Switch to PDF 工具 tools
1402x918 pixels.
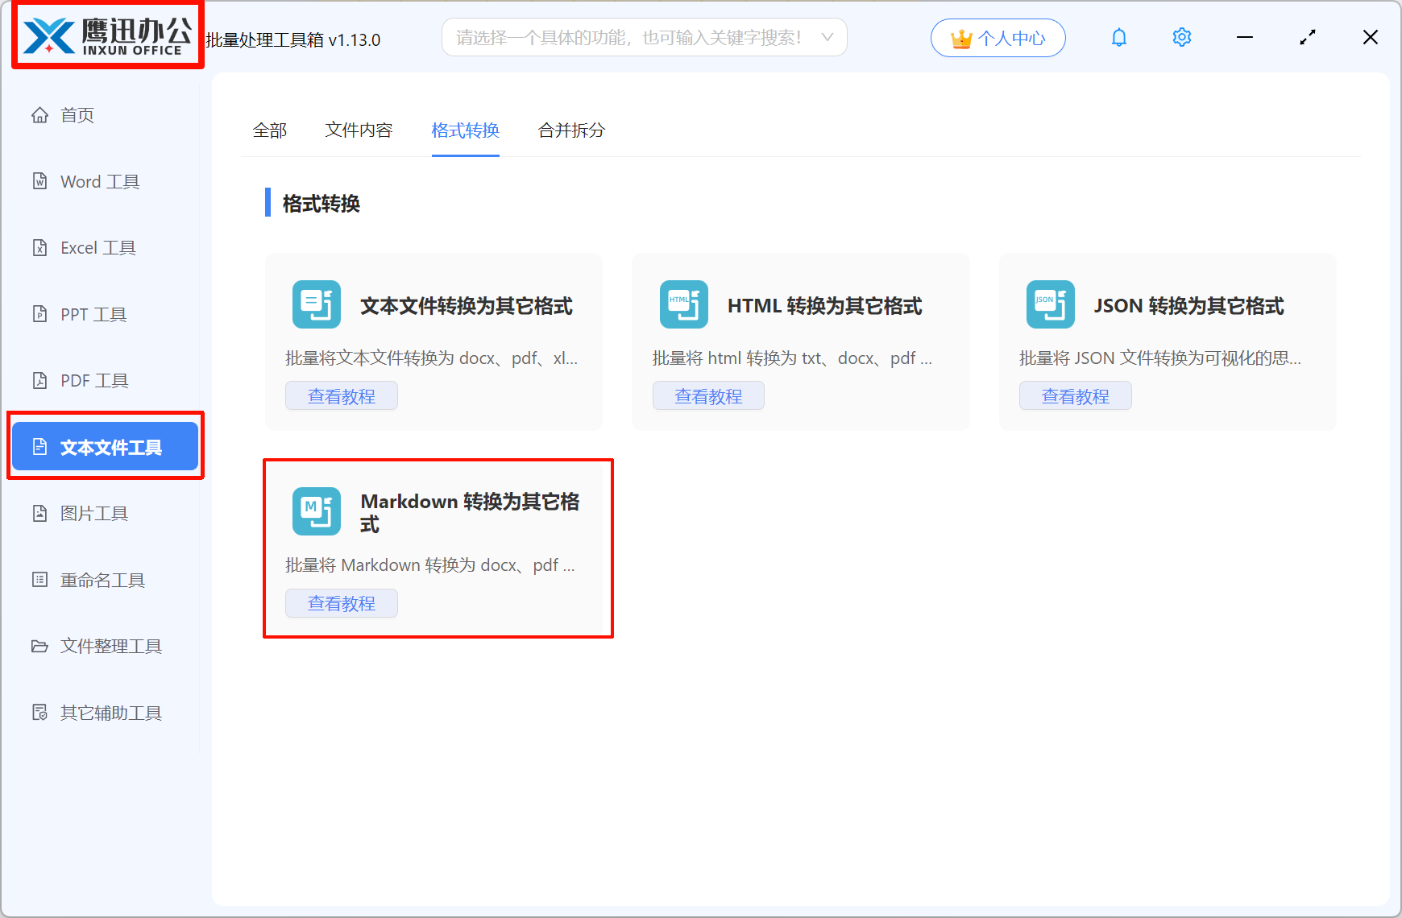coord(93,380)
